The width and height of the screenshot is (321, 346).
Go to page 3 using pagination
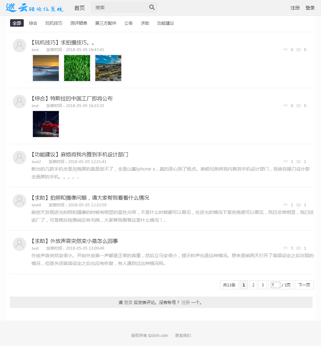tap(262, 284)
